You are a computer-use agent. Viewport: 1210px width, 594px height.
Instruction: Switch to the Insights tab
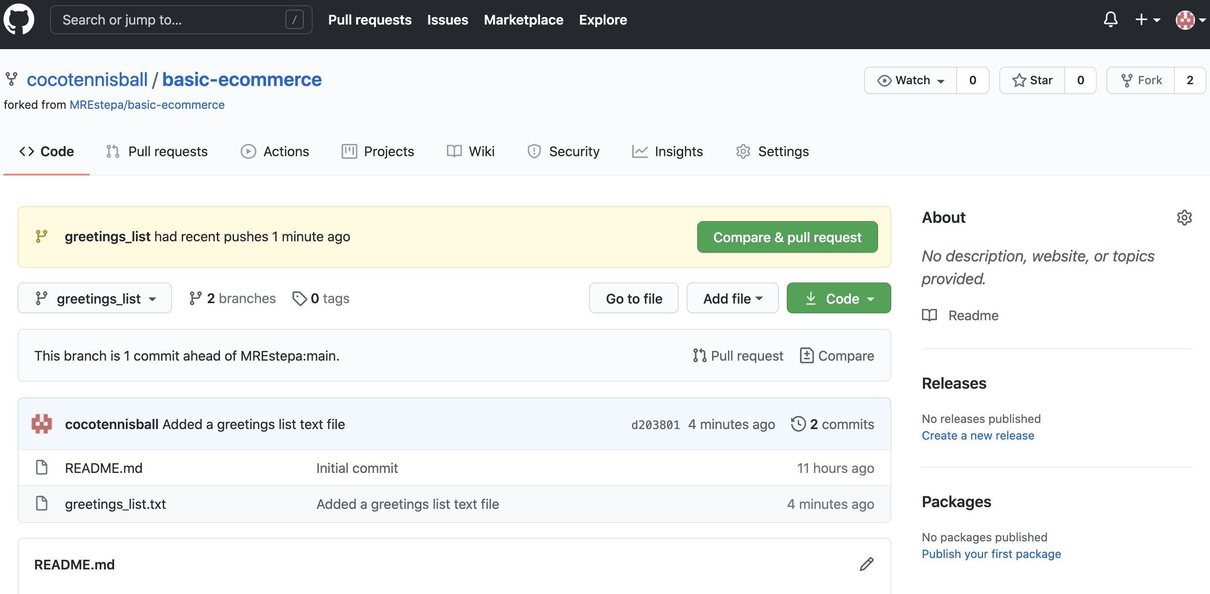667,151
